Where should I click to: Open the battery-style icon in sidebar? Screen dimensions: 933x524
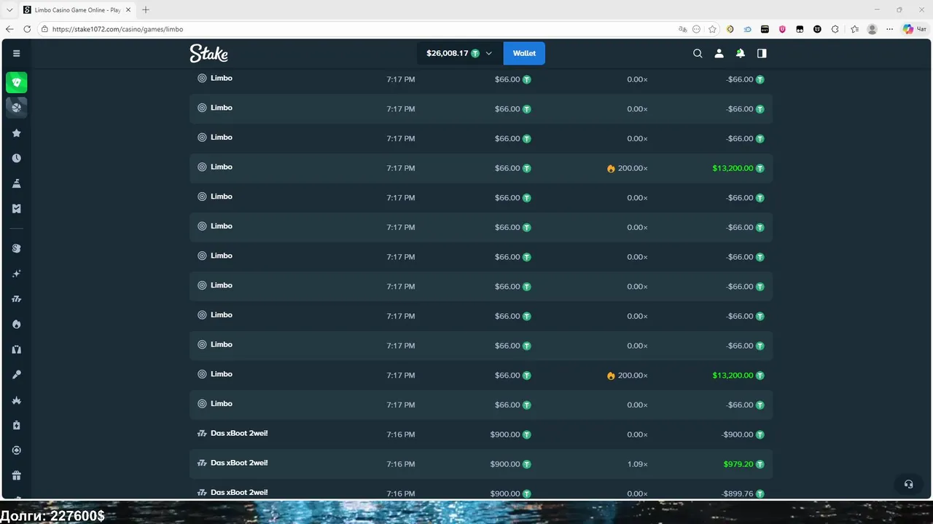pos(17,425)
